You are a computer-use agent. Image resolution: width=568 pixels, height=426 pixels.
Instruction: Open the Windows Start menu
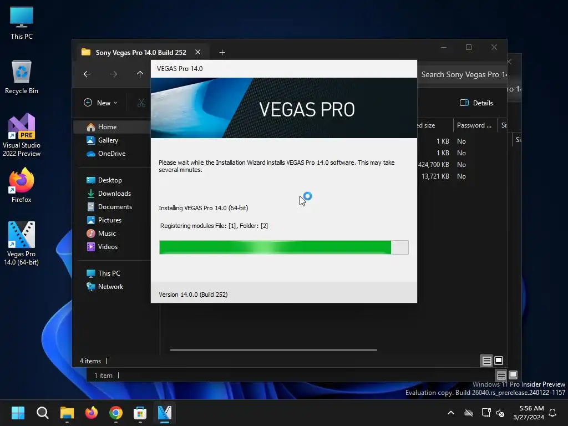pos(18,413)
